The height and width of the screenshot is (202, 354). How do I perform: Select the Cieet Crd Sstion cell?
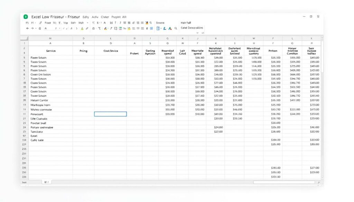pos(50,74)
